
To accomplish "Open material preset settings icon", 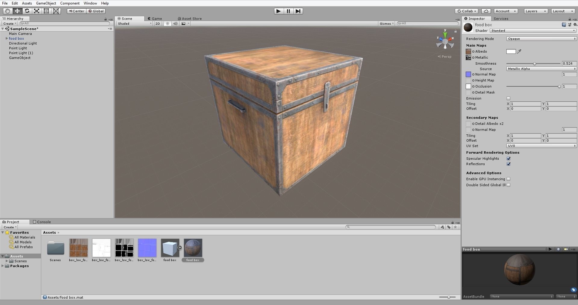I will 569,25.
